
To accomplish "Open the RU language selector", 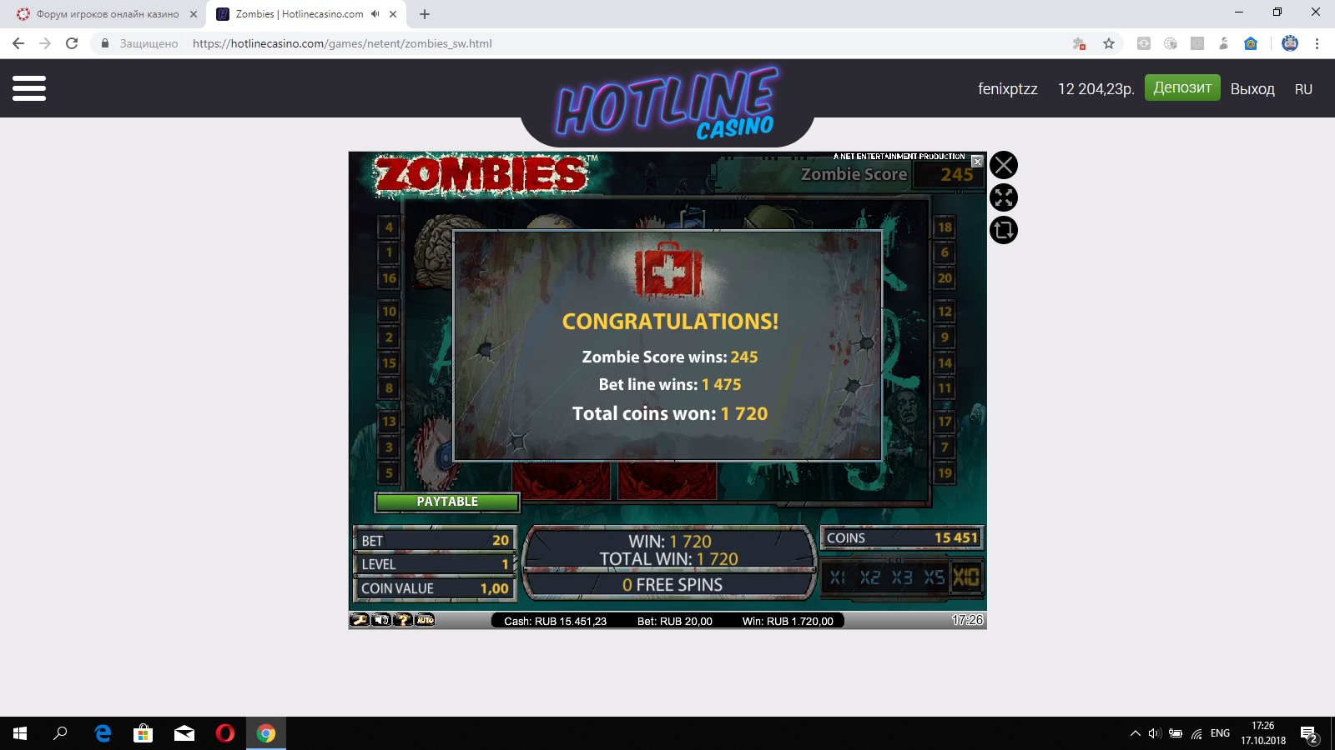I will point(1303,89).
